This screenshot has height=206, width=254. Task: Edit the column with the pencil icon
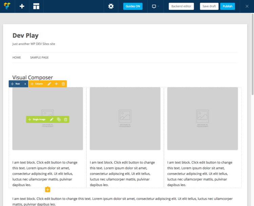49,84
